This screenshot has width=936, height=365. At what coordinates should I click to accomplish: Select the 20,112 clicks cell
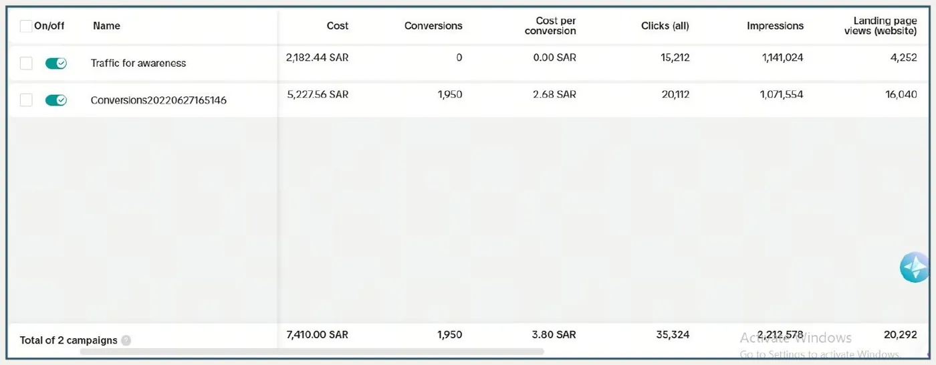tap(675, 94)
